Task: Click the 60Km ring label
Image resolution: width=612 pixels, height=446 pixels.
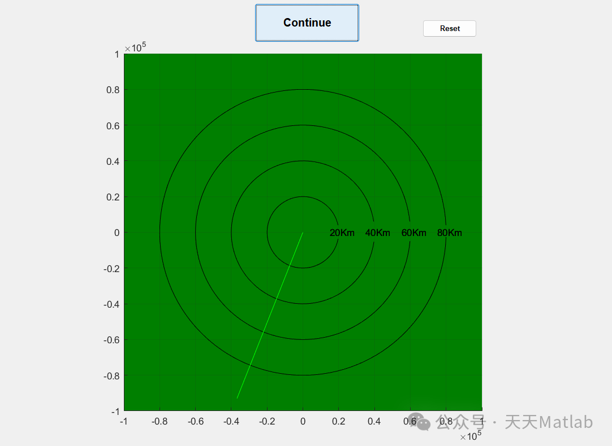Action: click(413, 233)
